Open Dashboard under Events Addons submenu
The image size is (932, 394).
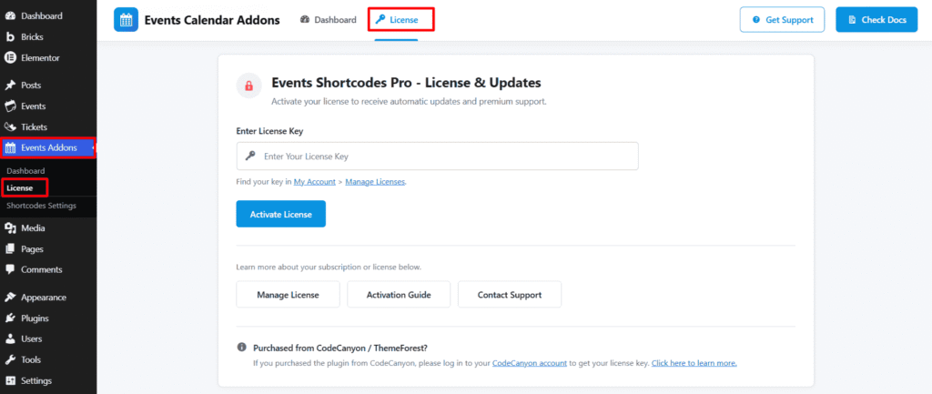(x=25, y=171)
